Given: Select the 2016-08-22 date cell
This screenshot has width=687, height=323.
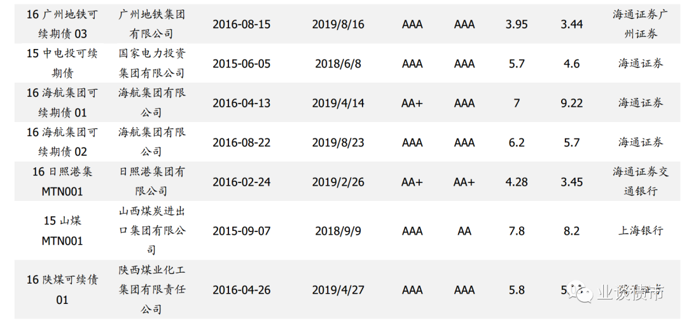Looking at the screenshot, I should [242, 142].
